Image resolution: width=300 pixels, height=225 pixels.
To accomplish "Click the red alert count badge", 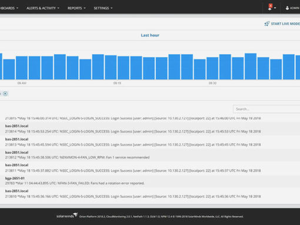I will [x=271, y=6].
